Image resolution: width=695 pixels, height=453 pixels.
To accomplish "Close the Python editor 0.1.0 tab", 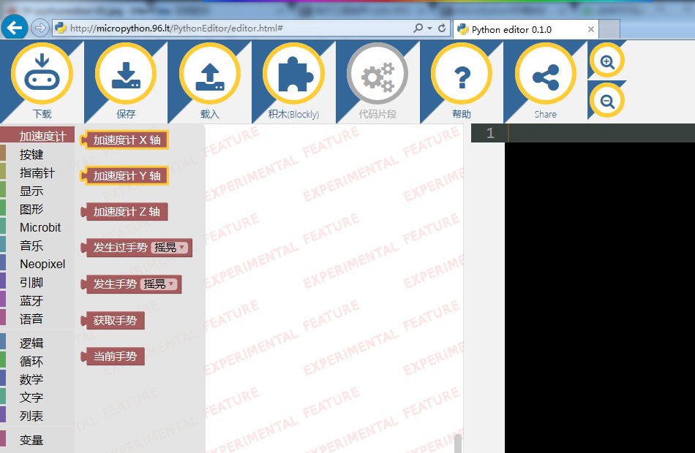I will pyautogui.click(x=591, y=29).
